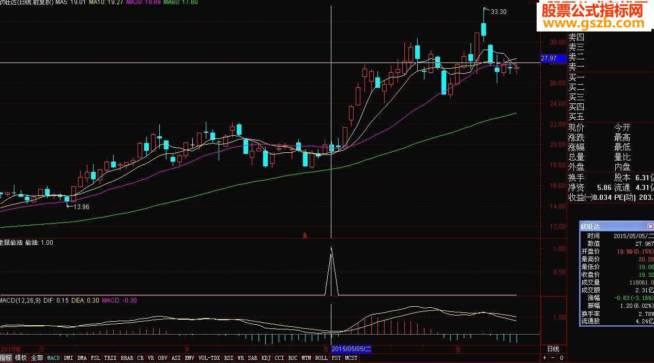Click the 开盘价 row in popup

617,251
